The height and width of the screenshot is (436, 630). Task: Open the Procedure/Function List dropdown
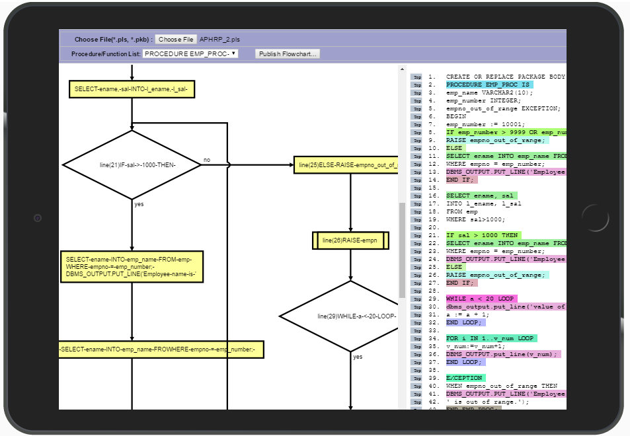pyautogui.click(x=190, y=54)
